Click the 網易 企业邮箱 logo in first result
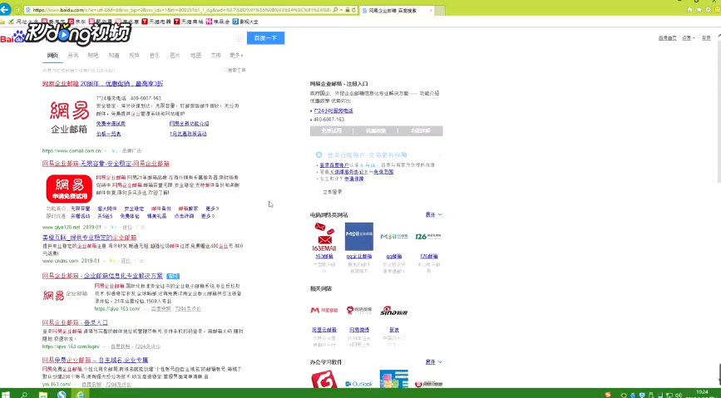 click(69, 118)
